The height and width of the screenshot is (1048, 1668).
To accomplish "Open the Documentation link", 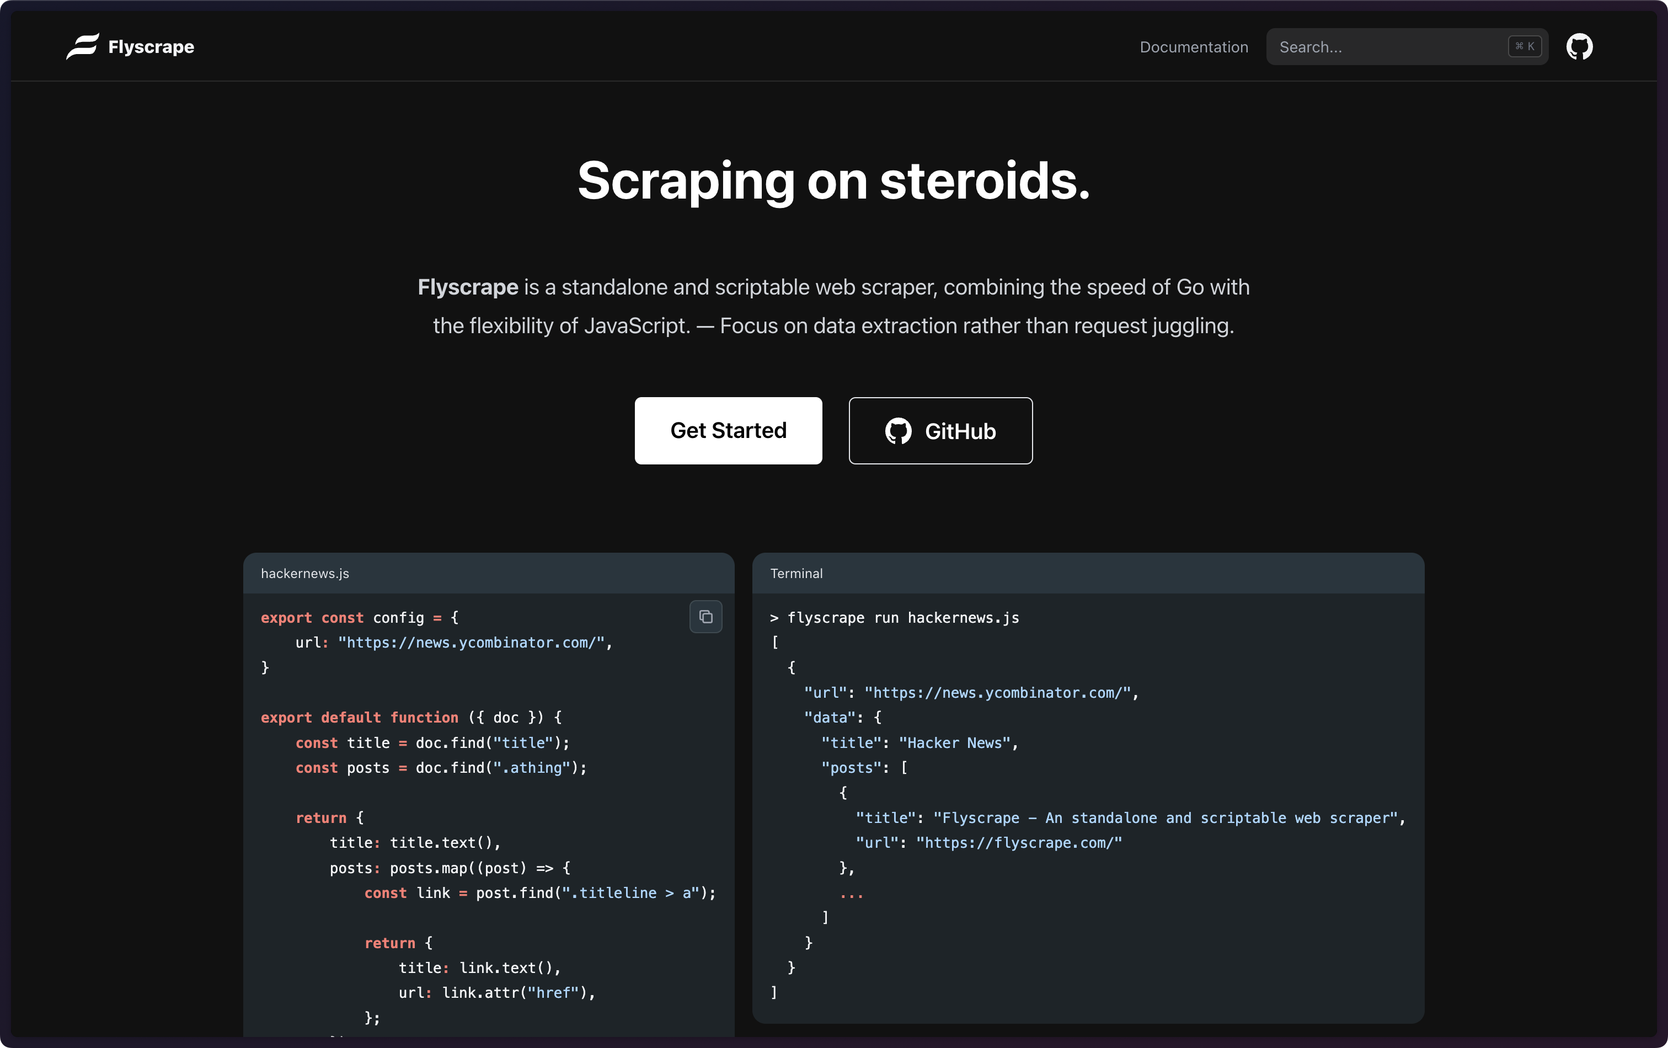I will point(1194,47).
